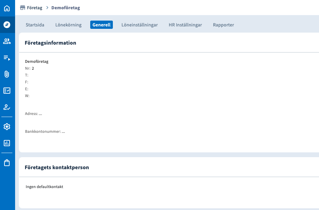Image resolution: width=319 pixels, height=210 pixels.
Task: Go to home via the house icon
Action: [x=7, y=8]
